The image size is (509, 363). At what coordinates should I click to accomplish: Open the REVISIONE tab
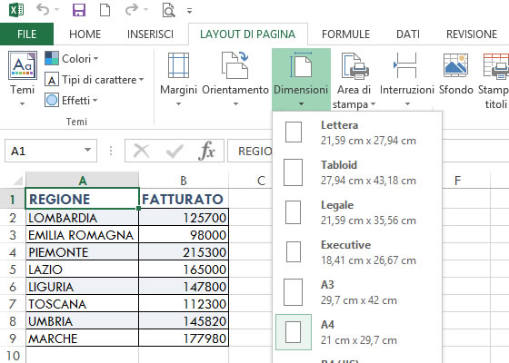(472, 34)
